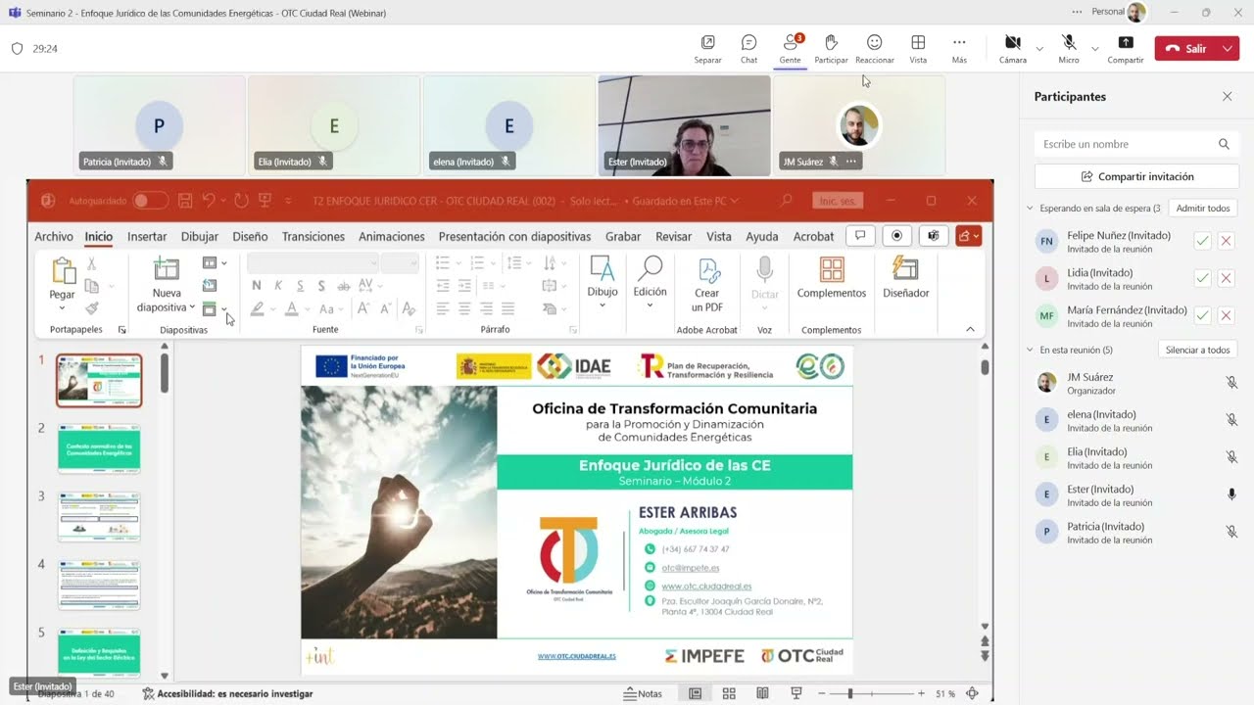
Task: Admit Lidia with green checkmark
Action: point(1202,278)
